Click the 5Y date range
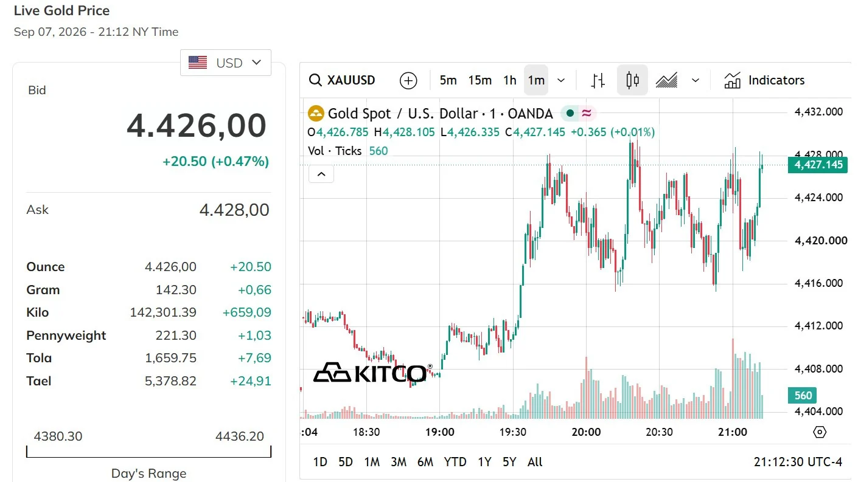This screenshot has height=482, width=858. (509, 462)
